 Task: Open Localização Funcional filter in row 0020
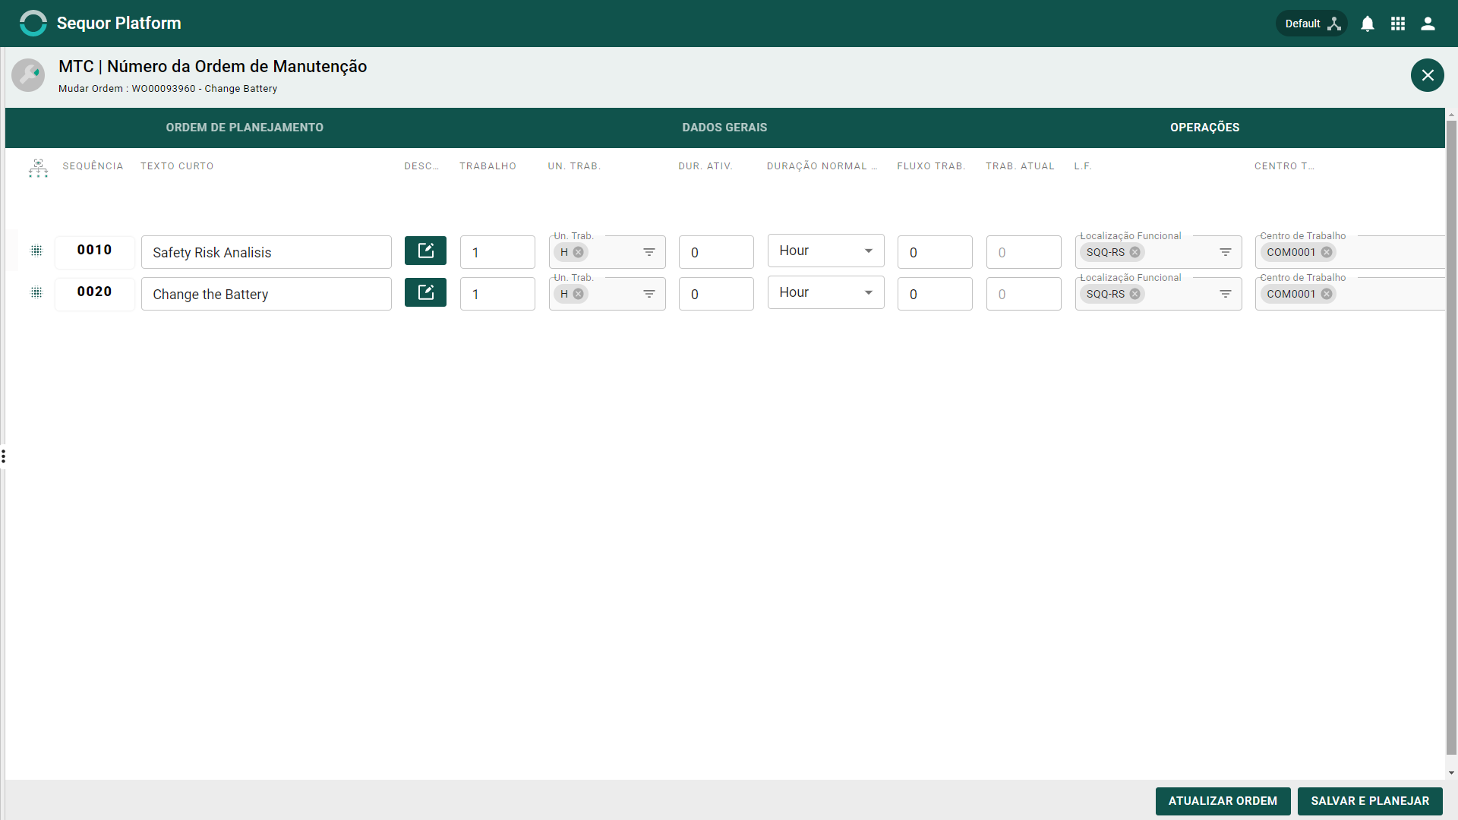point(1226,294)
